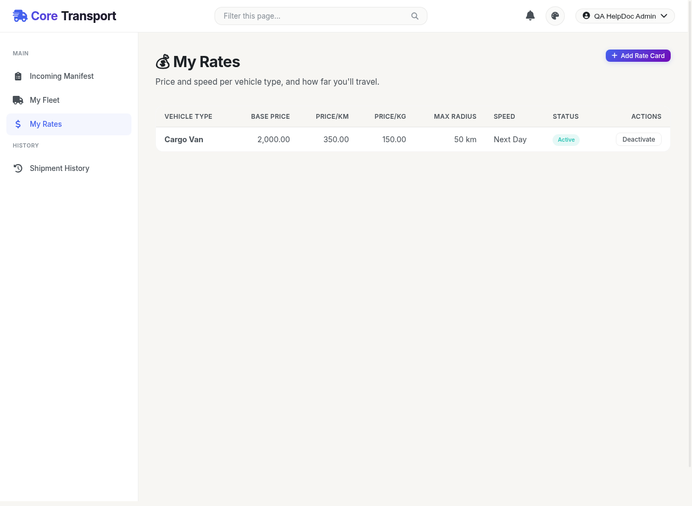The height and width of the screenshot is (506, 692).
Task: Click the Next Day speed value
Action: [510, 140]
